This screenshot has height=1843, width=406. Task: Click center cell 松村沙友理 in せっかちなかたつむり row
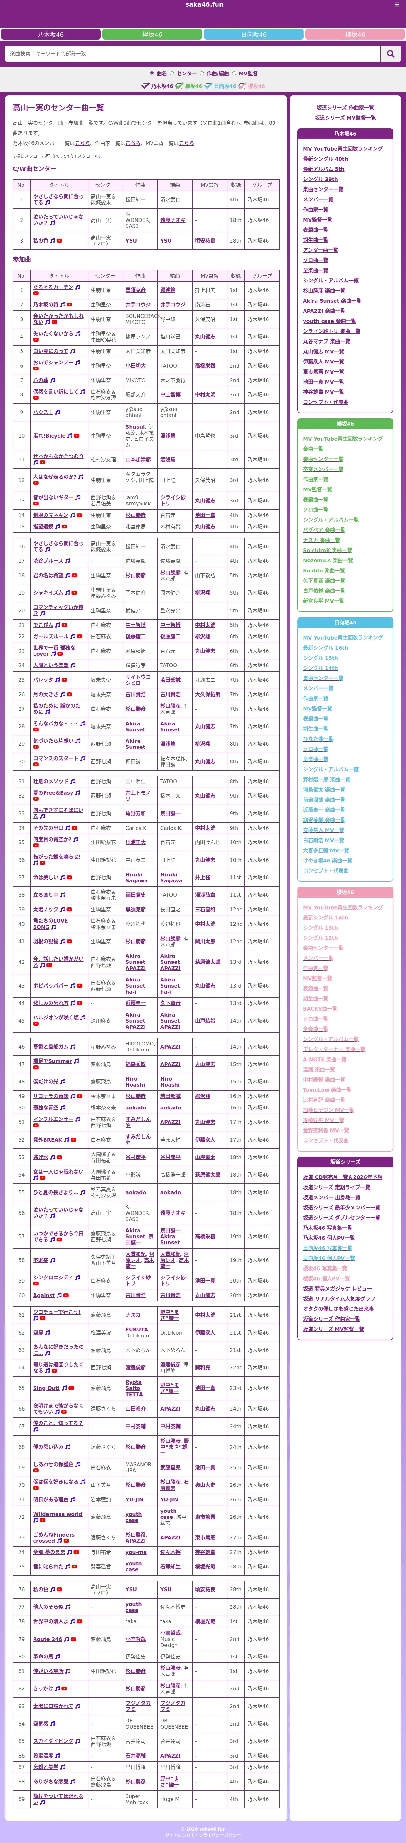click(103, 459)
